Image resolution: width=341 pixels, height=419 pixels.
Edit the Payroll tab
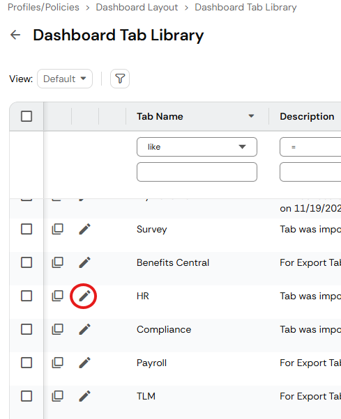tap(84, 363)
